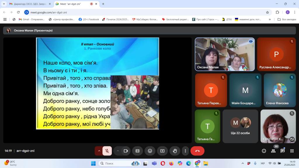Click the address bar with meet.google.com URL

coord(147,12)
